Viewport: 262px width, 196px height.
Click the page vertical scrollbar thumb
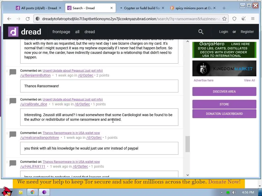pos(188,144)
